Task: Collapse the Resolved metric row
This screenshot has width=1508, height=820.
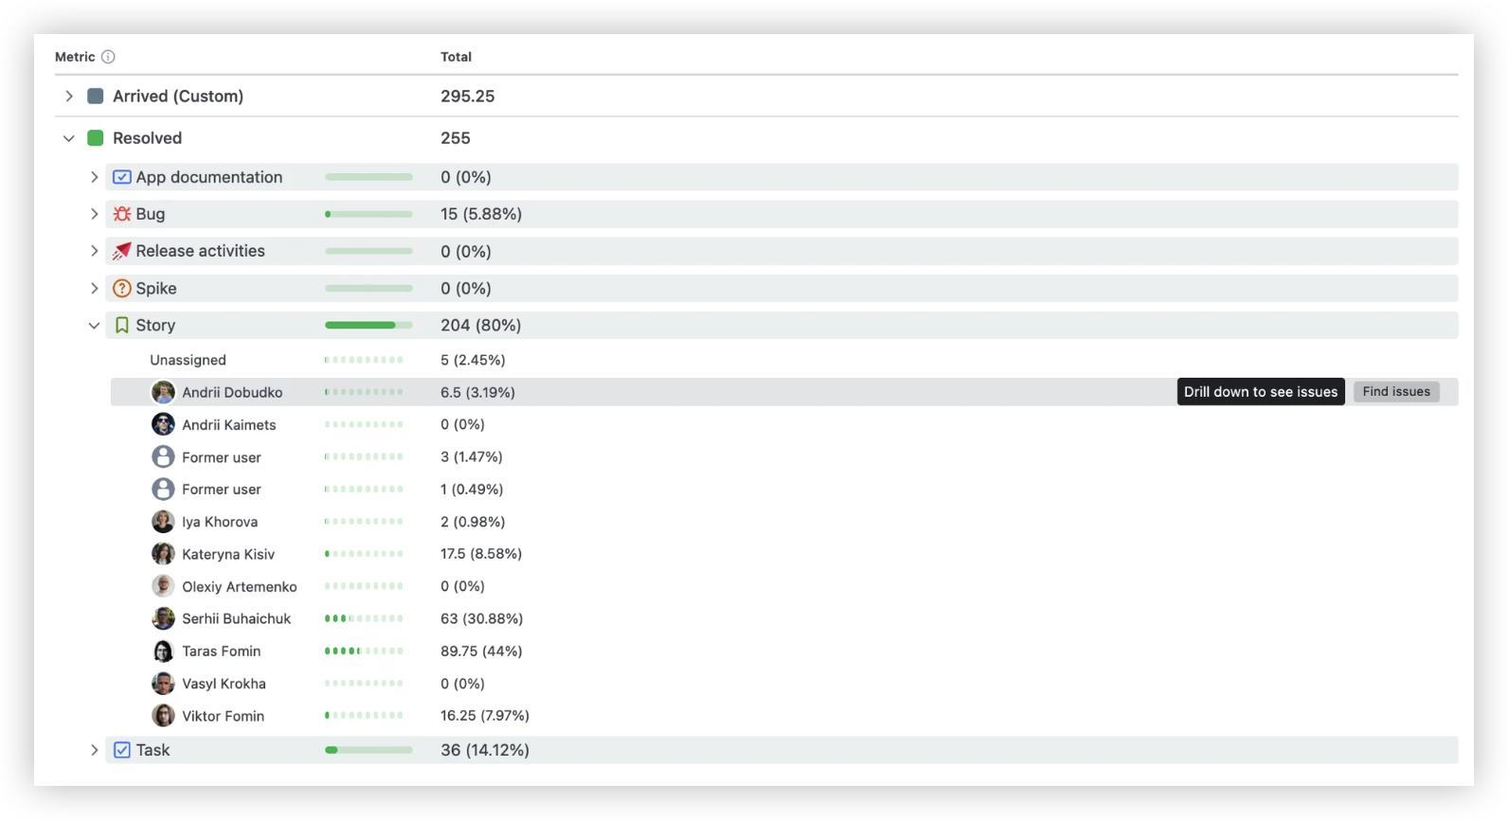Action: tap(69, 138)
